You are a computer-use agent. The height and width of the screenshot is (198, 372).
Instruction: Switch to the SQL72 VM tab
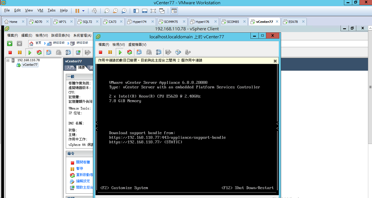click(x=87, y=22)
